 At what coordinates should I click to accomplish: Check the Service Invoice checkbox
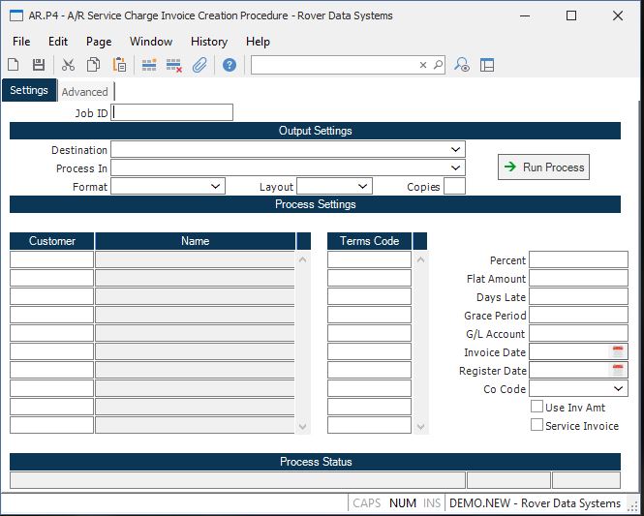pyautogui.click(x=537, y=426)
